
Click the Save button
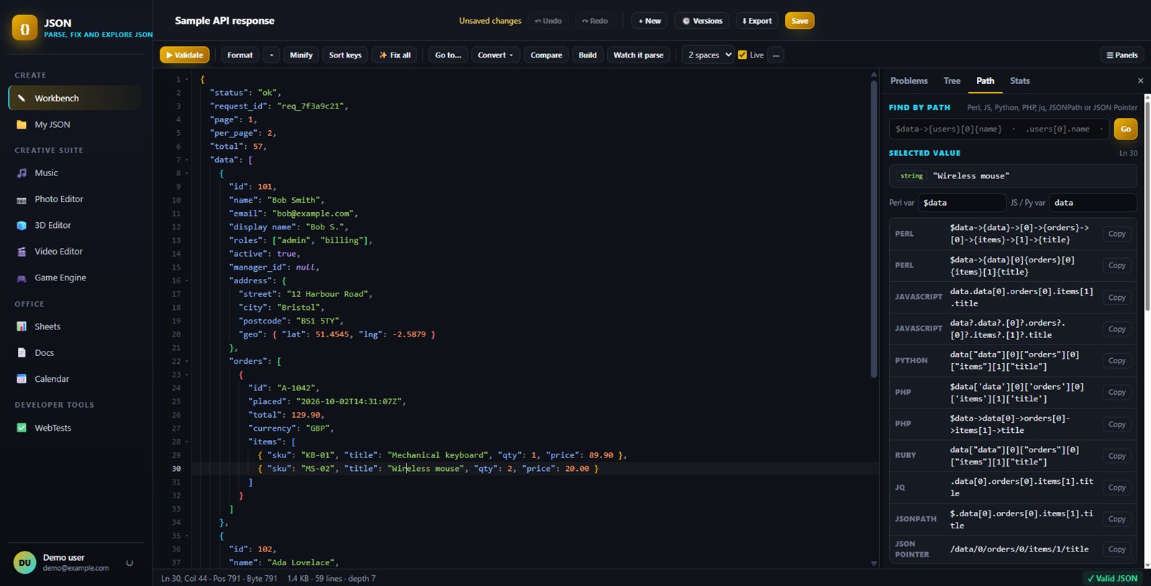[799, 21]
